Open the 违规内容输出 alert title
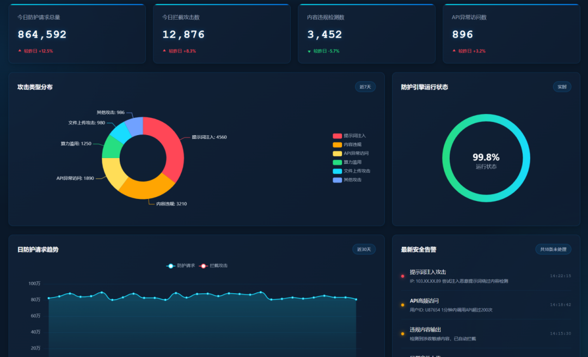Viewport: 588px width, 357px height. pos(425,330)
